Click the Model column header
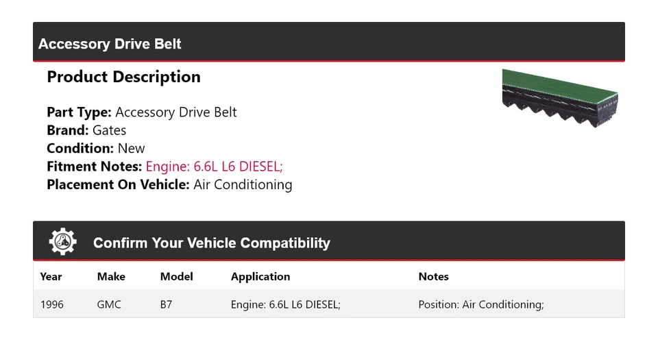This screenshot has width=658, height=340. [176, 277]
